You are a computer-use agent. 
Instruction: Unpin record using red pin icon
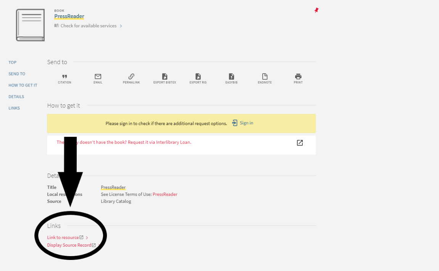pyautogui.click(x=316, y=10)
